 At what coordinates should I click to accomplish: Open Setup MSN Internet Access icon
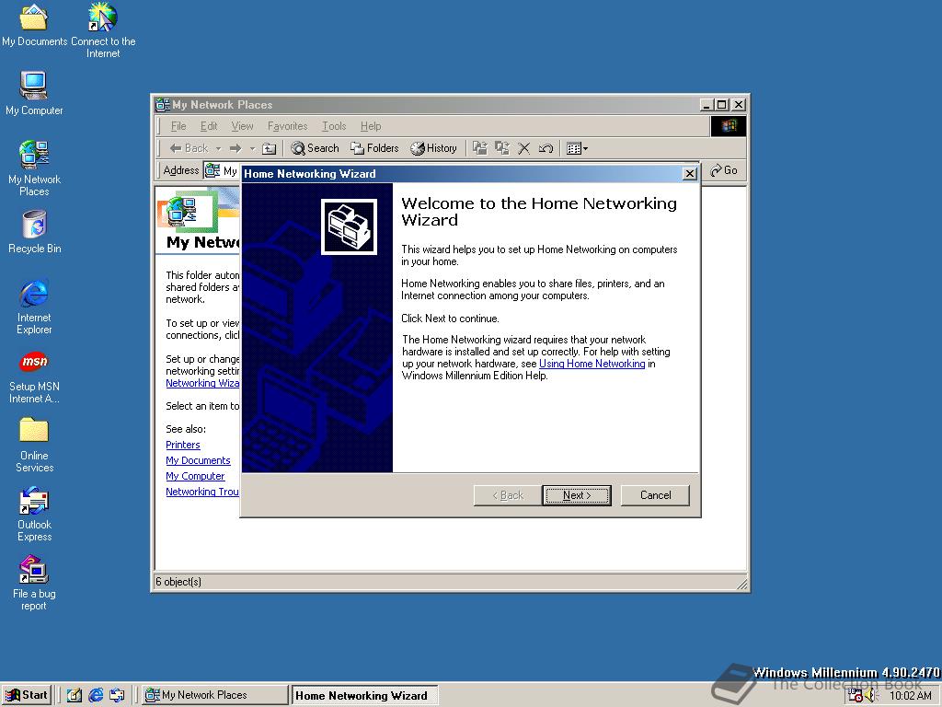pyautogui.click(x=34, y=377)
